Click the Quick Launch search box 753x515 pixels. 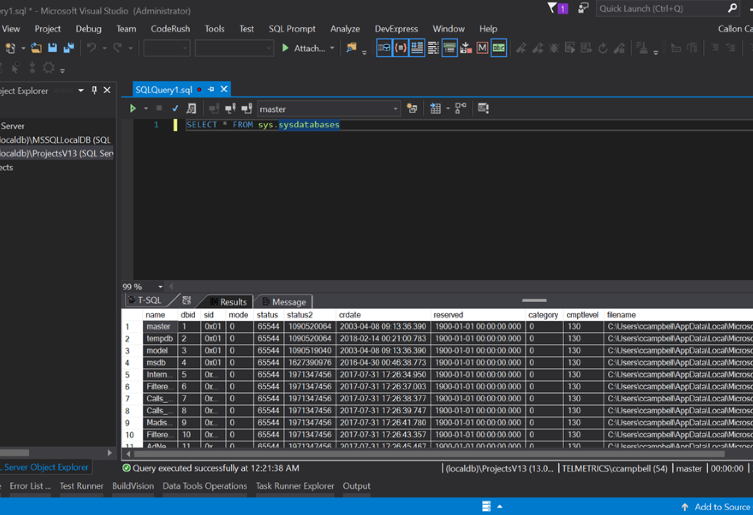pyautogui.click(x=667, y=9)
